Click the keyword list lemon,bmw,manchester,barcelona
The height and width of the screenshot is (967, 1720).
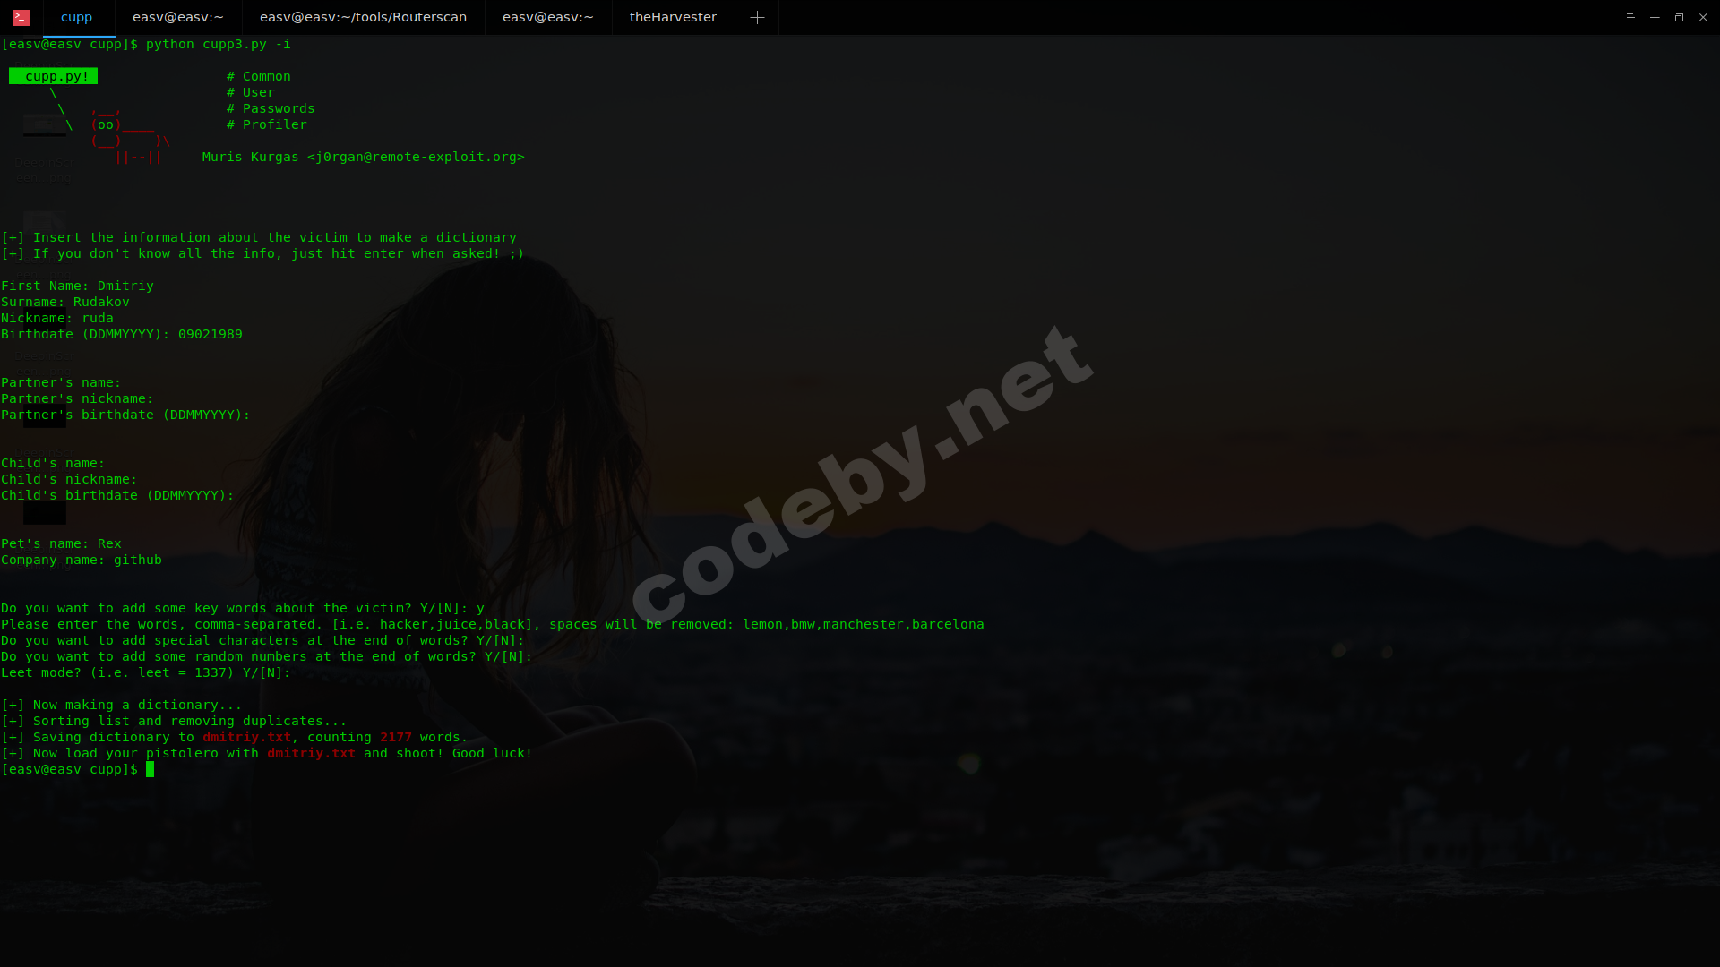[863, 624]
